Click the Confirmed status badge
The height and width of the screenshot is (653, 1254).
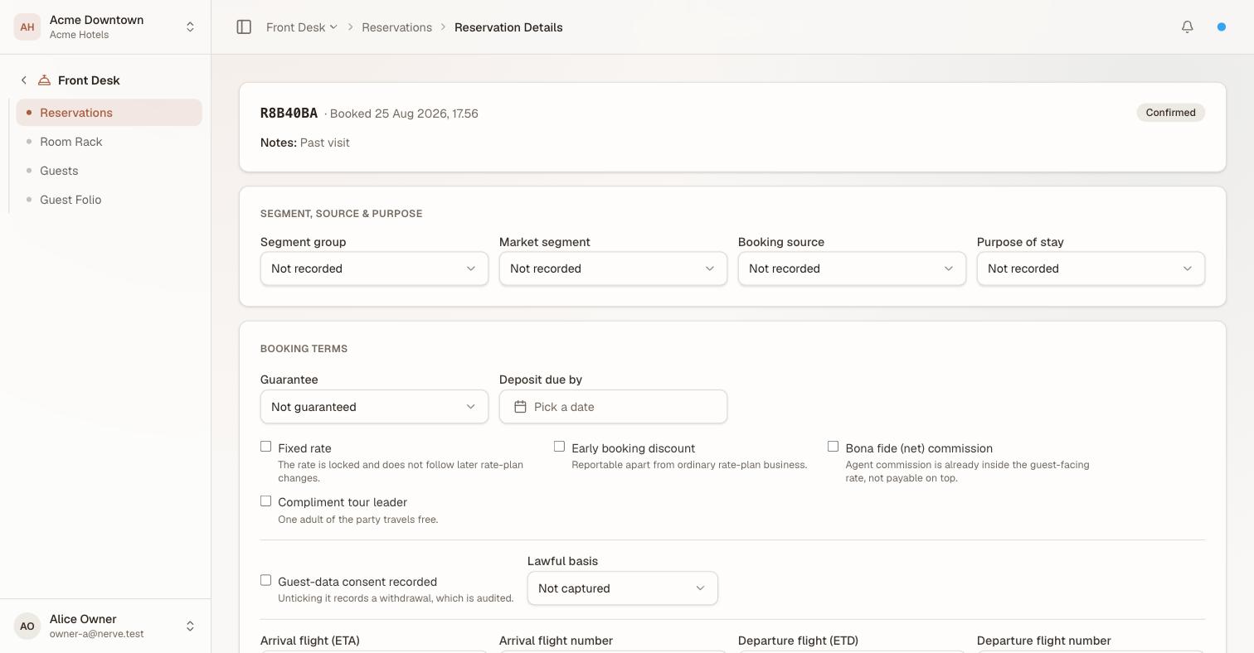pyautogui.click(x=1170, y=113)
